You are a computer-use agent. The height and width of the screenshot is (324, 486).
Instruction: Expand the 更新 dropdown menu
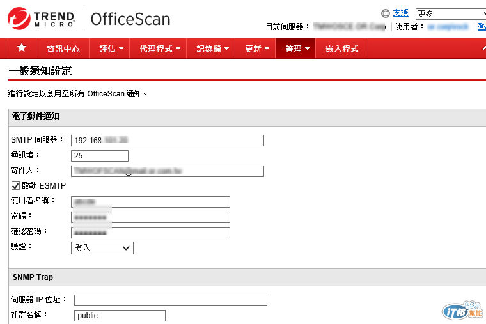click(x=256, y=49)
